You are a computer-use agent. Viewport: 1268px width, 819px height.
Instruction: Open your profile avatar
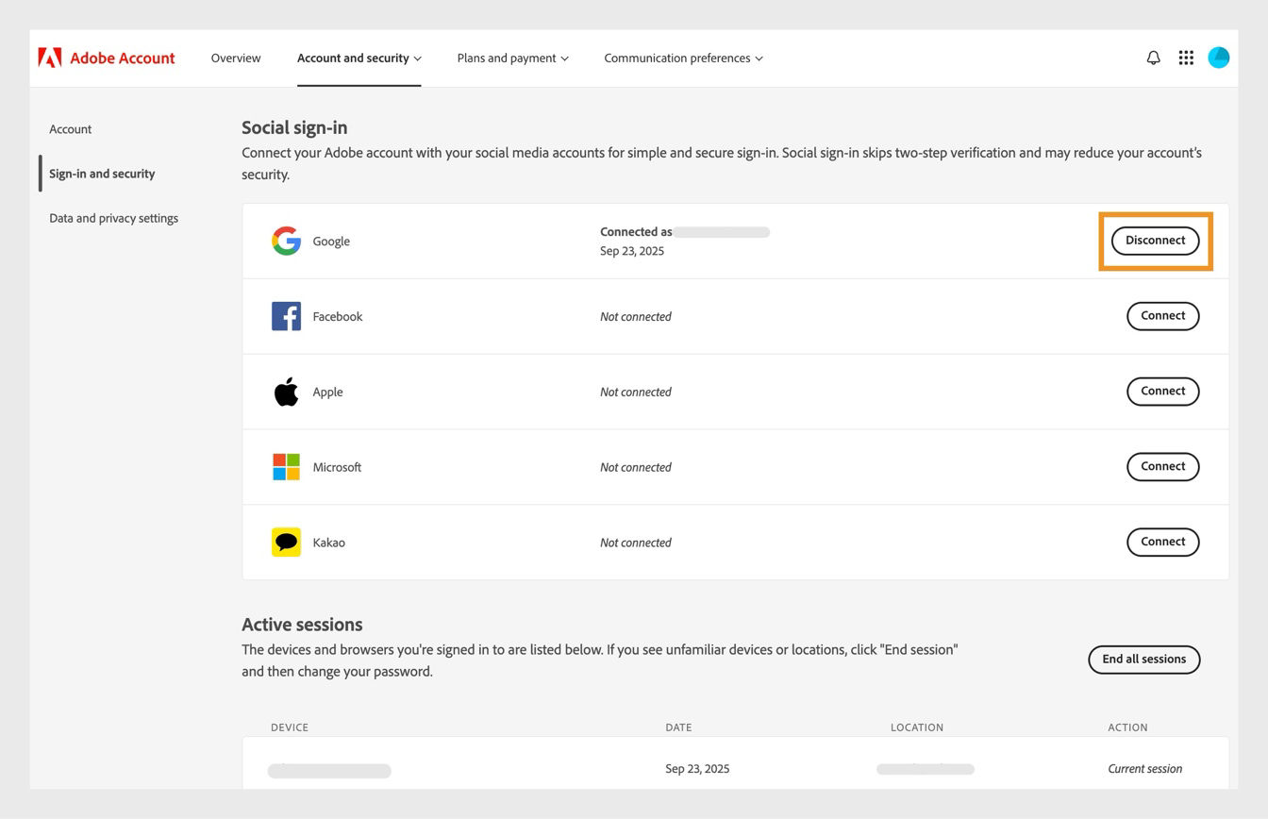click(1219, 58)
